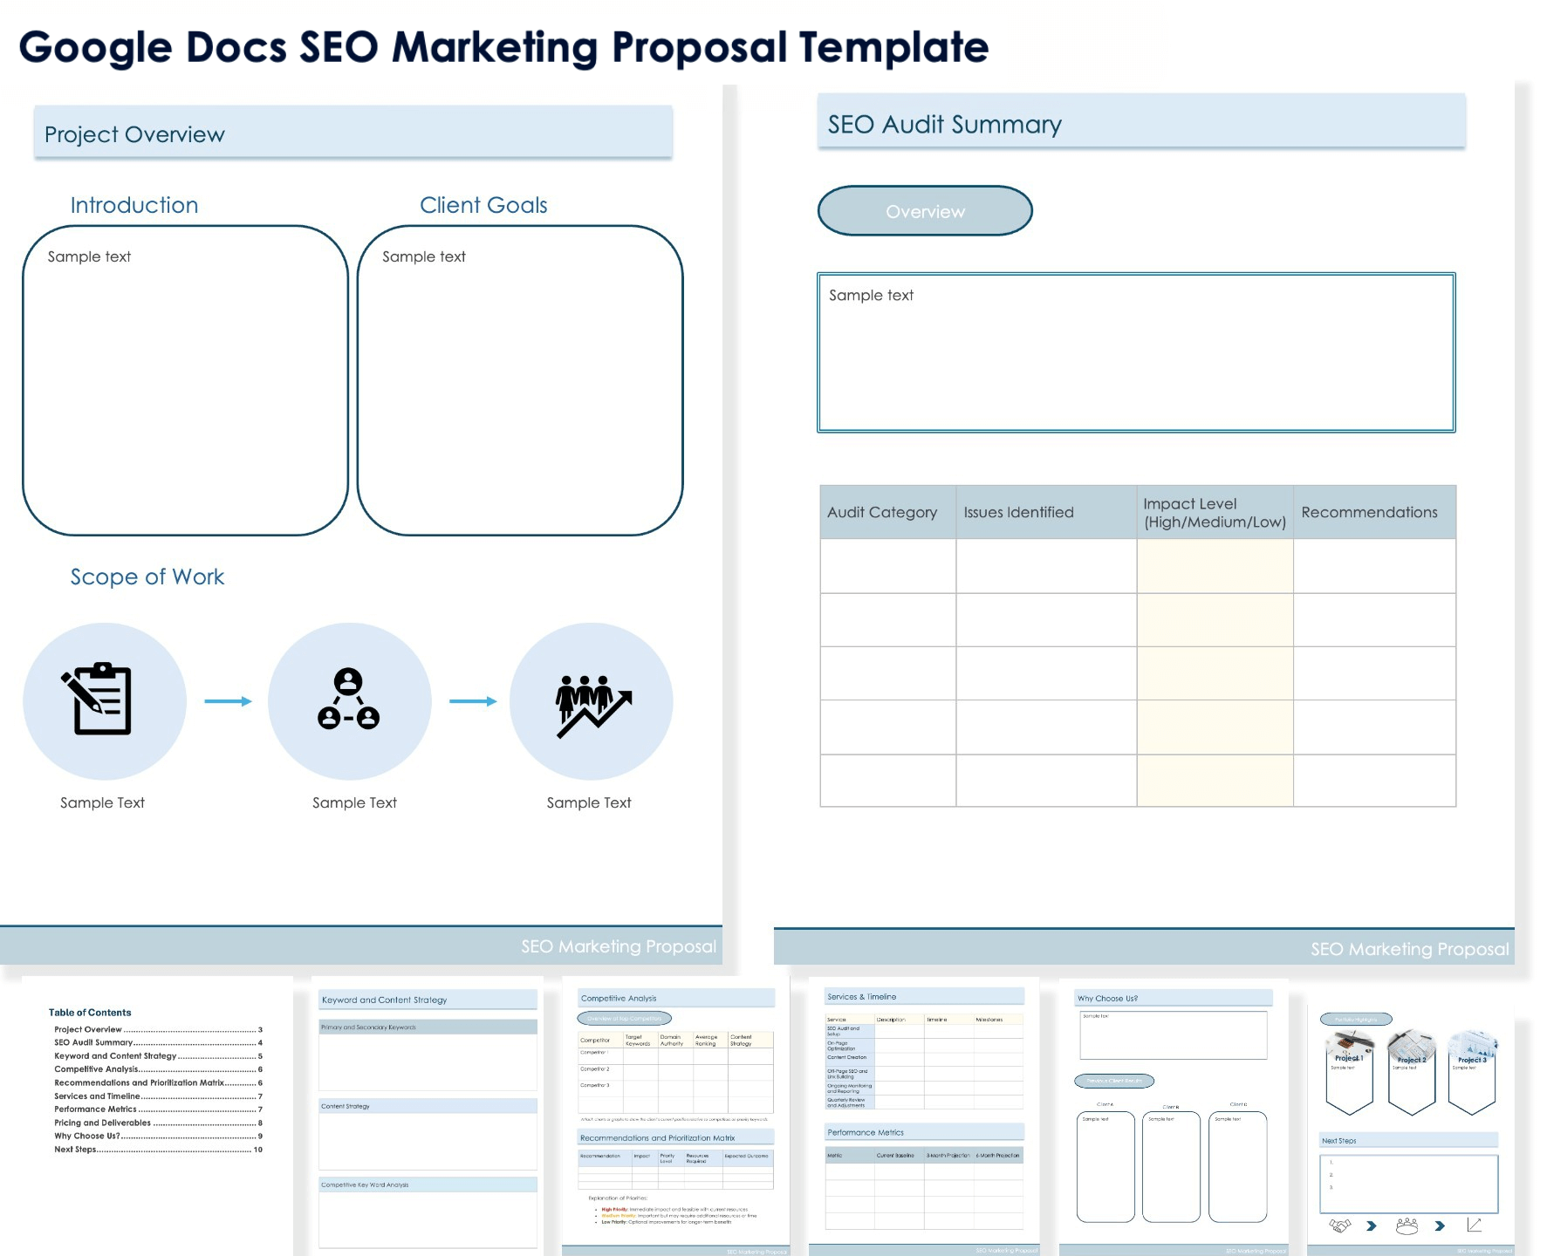Open Keyword and Content Strategy contents entry
Screen dimensions: 1547x1256
[158, 1055]
